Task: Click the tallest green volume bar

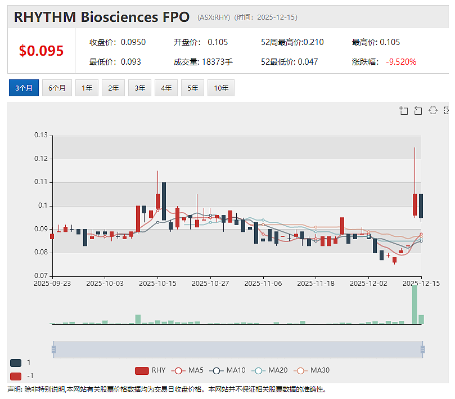Action: tap(415, 304)
